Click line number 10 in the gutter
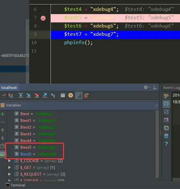 (34, 43)
